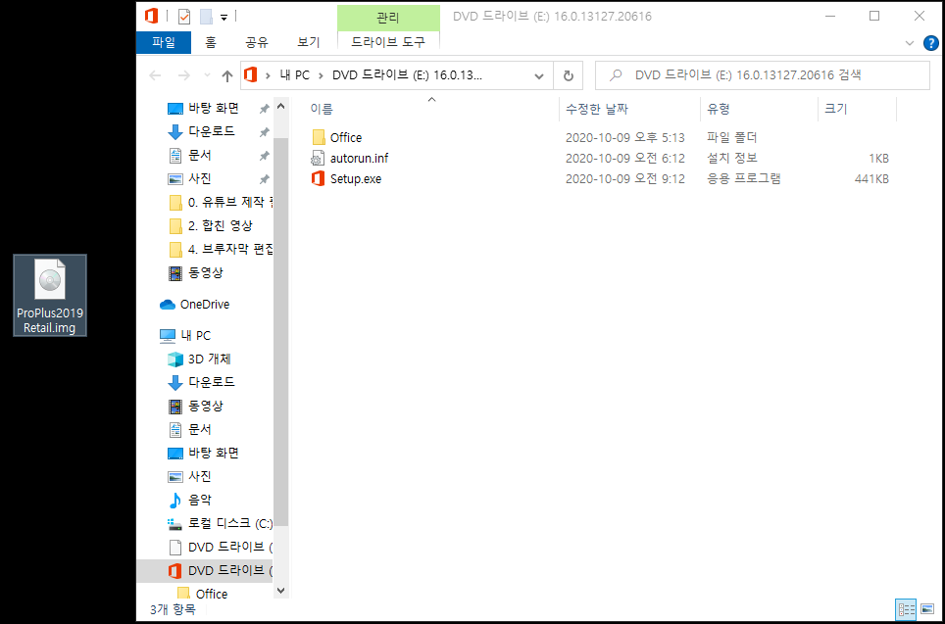Viewport: 945px width, 624px height.
Task: Switch to details view icon
Action: point(906,609)
